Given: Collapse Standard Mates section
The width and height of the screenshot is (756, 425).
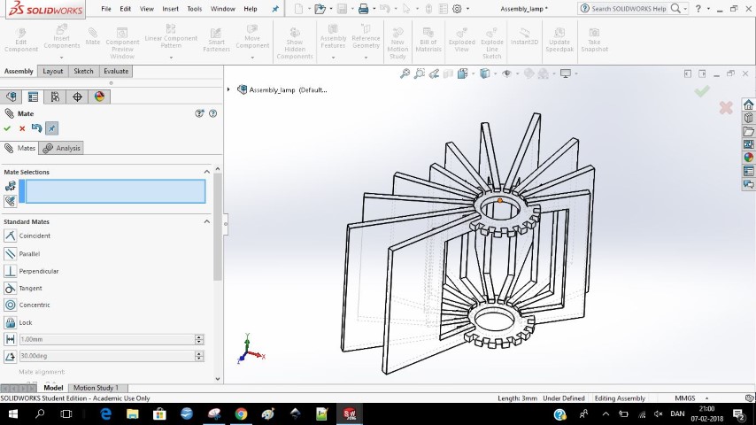Looking at the screenshot, I should [207, 221].
